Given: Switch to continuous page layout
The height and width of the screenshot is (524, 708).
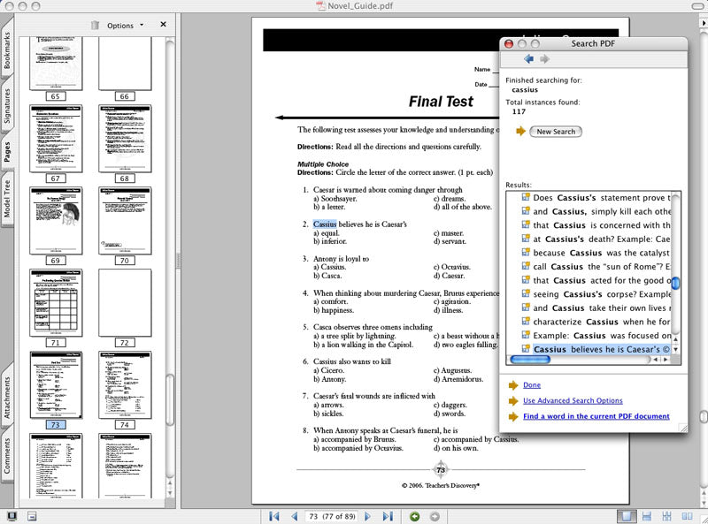Looking at the screenshot, I should 647,516.
